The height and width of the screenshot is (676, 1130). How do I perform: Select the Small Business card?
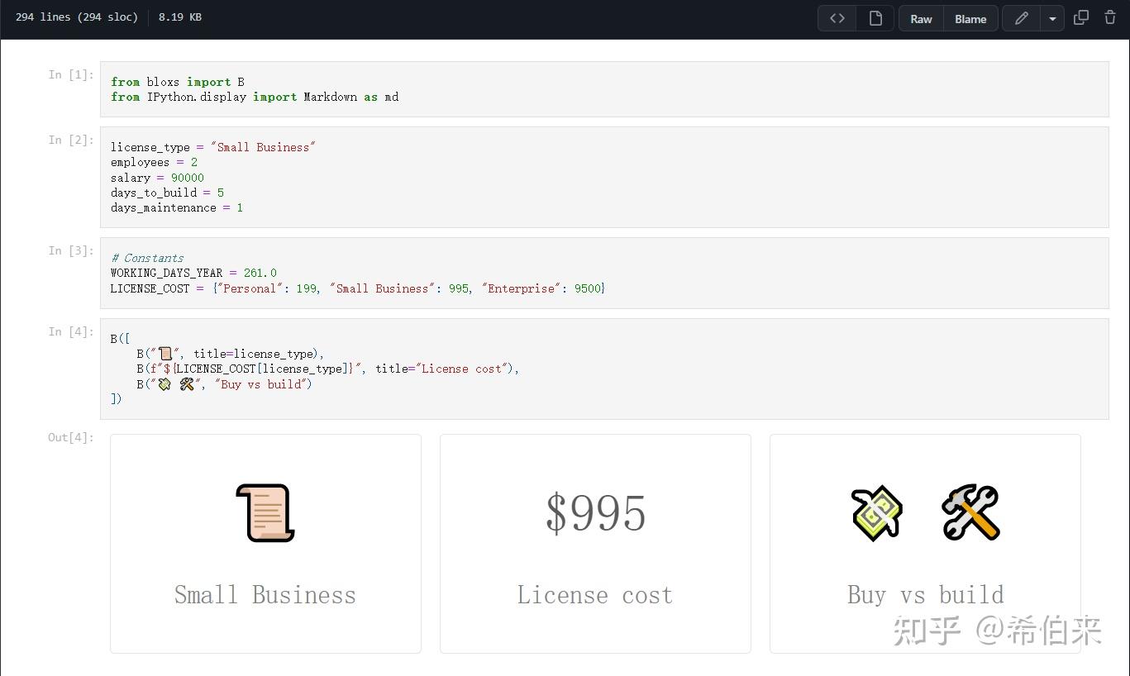click(265, 543)
